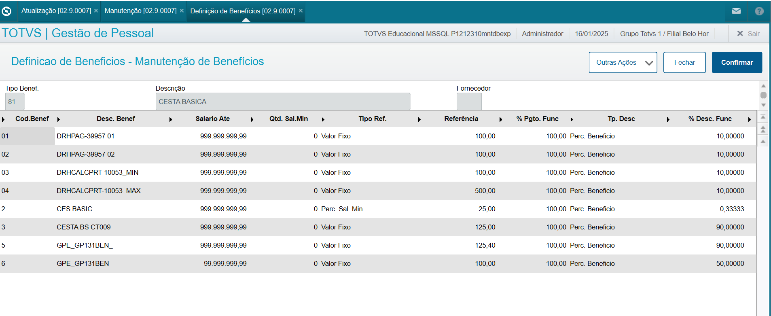Click the Referência value 500,00
The height and width of the screenshot is (316, 771).
[x=485, y=191]
